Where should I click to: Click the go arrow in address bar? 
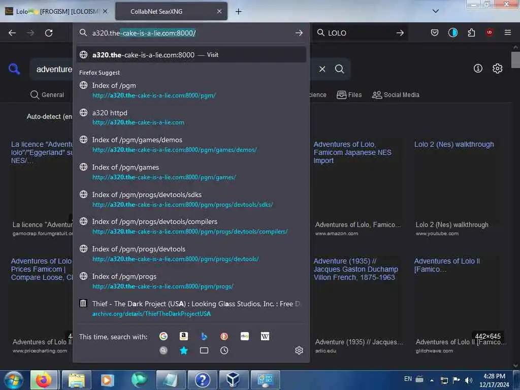click(x=299, y=33)
